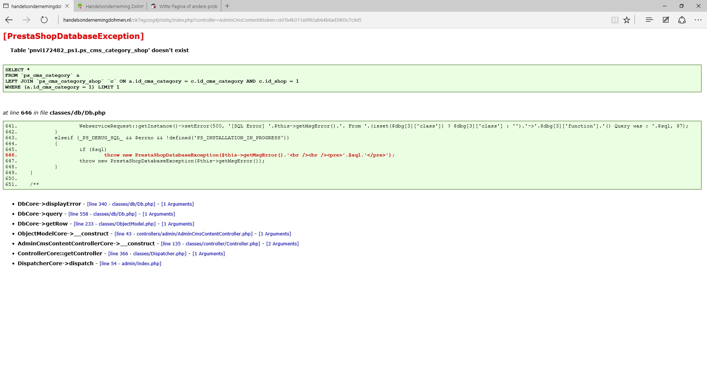Click the AdminCmsContentControllerCore->__construct trace entry

[86, 244]
